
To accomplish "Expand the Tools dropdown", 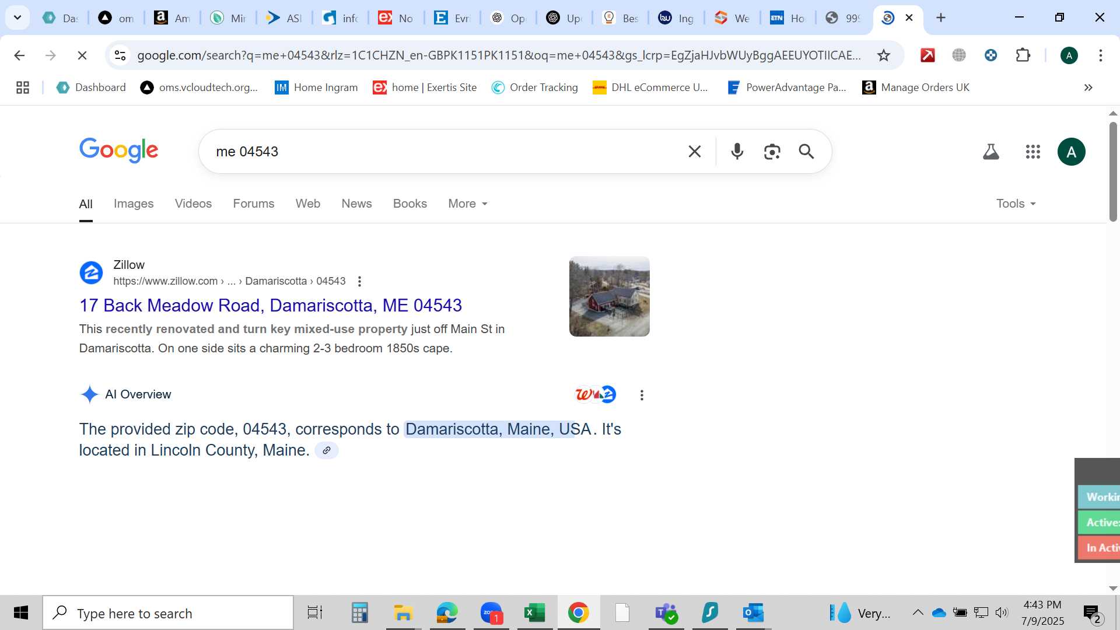I will (x=1016, y=204).
